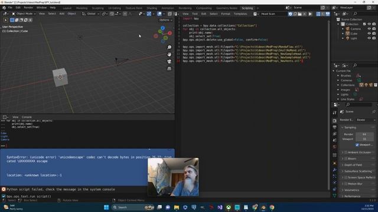Switch to the Layout workspace tab

pyautogui.click(x=67, y=8)
